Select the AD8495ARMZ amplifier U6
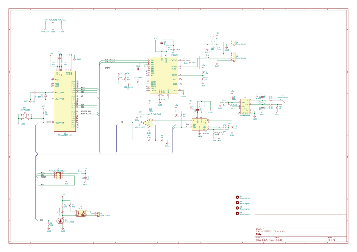The width and height of the screenshot is (357, 252). click(x=245, y=107)
